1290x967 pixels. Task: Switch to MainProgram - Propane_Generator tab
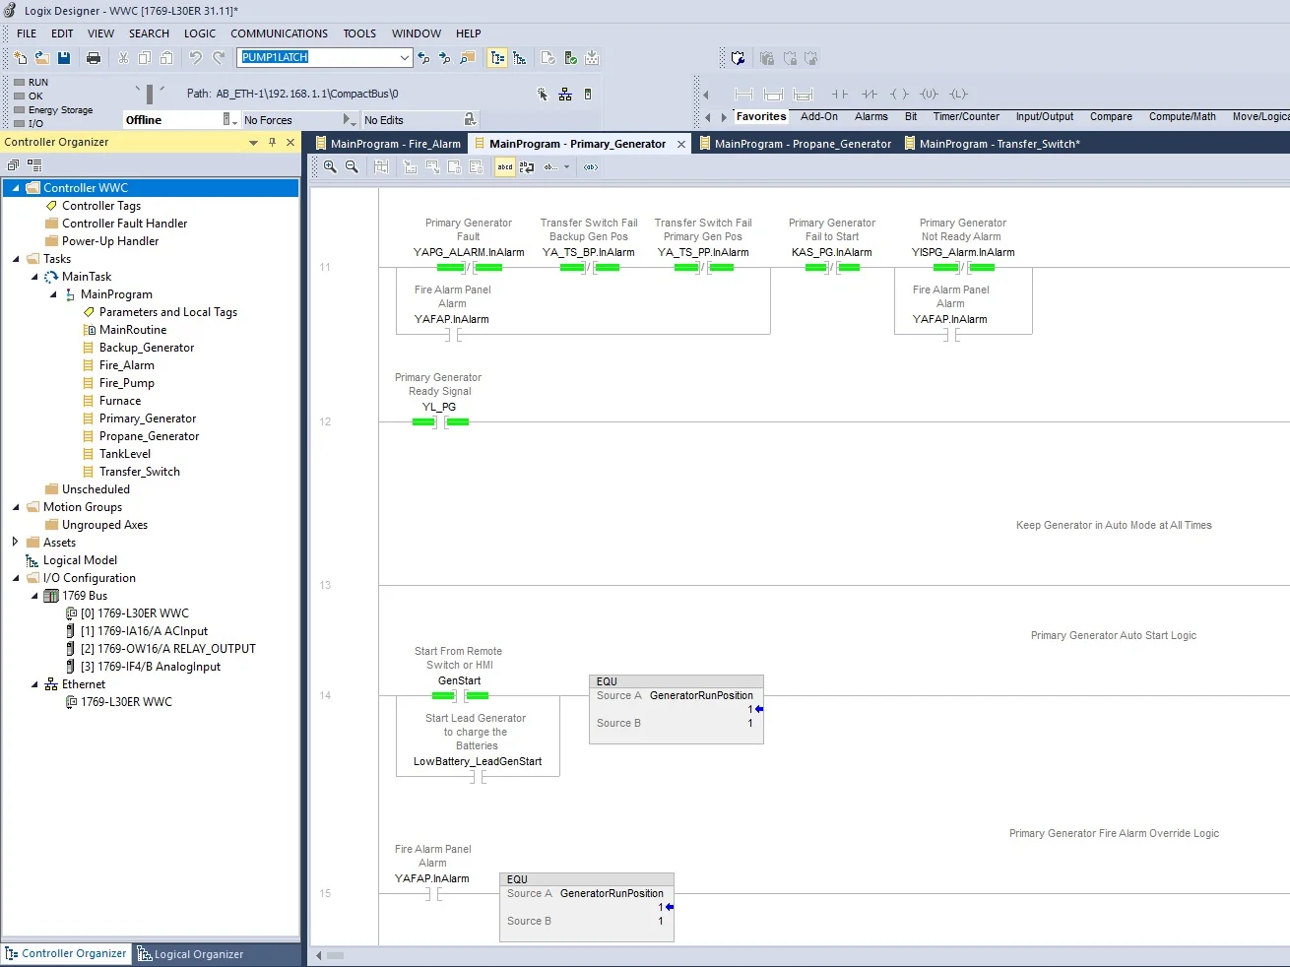(795, 144)
